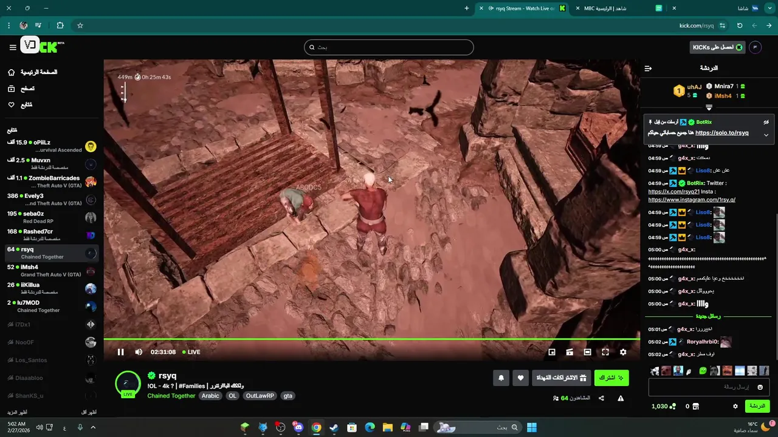Image resolution: width=778 pixels, height=437 pixels.
Task: Click the green stream progress bar
Action: 371,339
